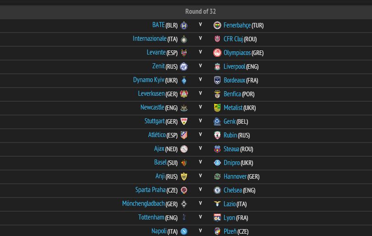Viewport: 372px width, 236px height.
Task: Open the Dynamo Kyiv team link
Action: click(148, 80)
